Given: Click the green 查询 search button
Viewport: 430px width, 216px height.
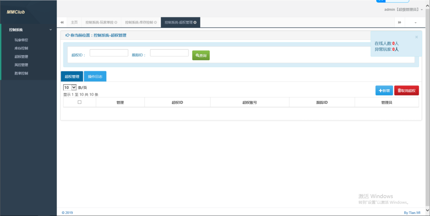Looking at the screenshot, I should click(201, 55).
